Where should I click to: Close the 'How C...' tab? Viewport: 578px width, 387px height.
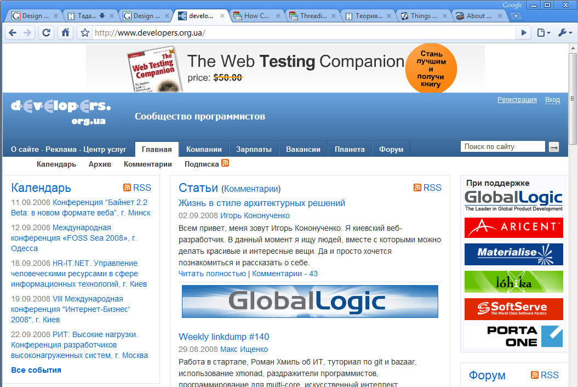tap(278, 16)
